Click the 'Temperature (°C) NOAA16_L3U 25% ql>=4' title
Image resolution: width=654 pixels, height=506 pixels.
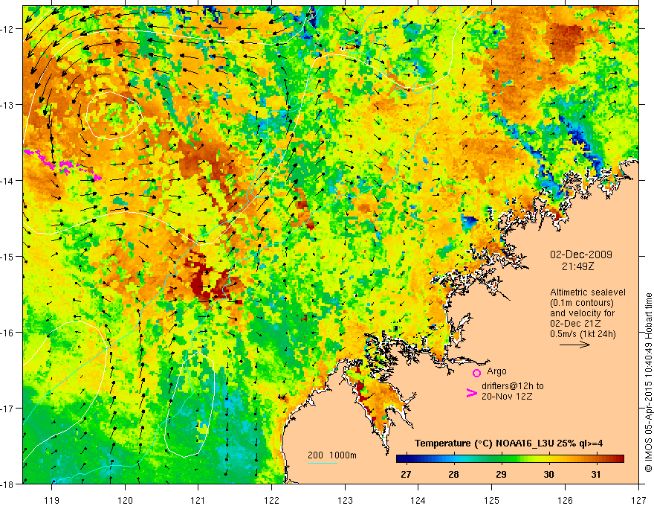[508, 443]
